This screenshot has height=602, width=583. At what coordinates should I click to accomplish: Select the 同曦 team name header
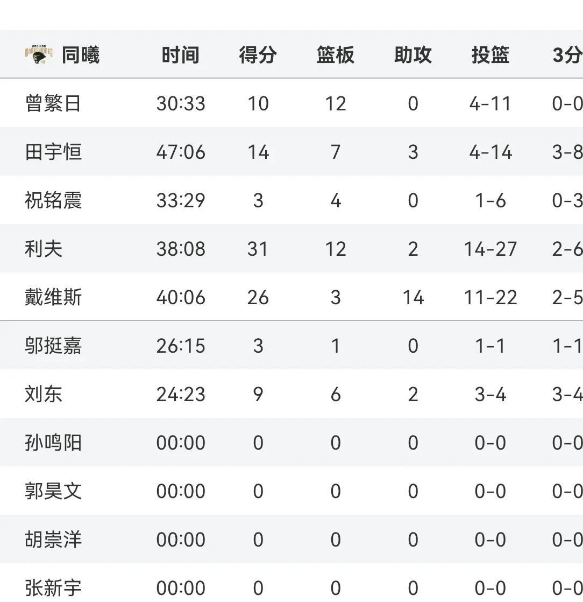pyautogui.click(x=81, y=55)
